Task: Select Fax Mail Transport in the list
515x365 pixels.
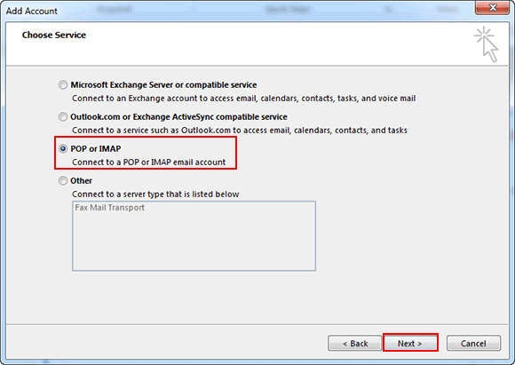Action: (x=110, y=208)
